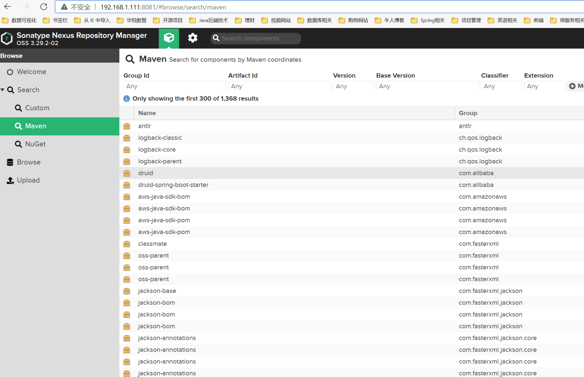The height and width of the screenshot is (377, 584).
Task: Open the 视频网站 bookmark folder
Action: click(276, 20)
